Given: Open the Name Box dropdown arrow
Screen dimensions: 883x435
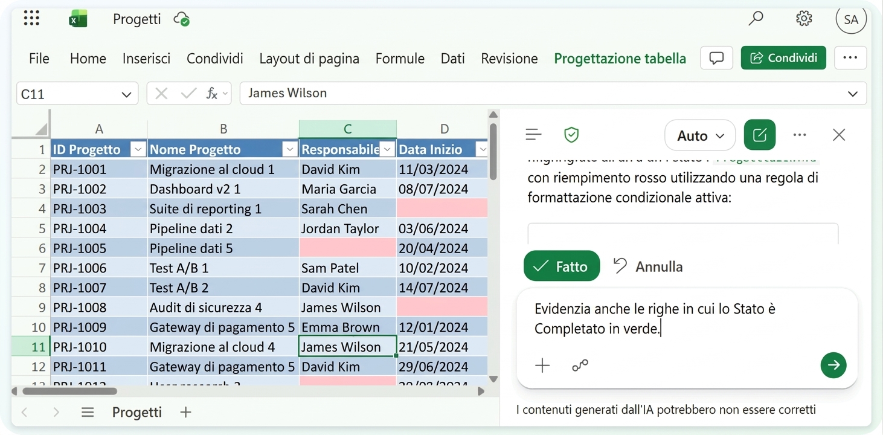Looking at the screenshot, I should tap(126, 94).
